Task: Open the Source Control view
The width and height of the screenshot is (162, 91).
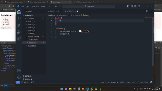Action: (19, 25)
